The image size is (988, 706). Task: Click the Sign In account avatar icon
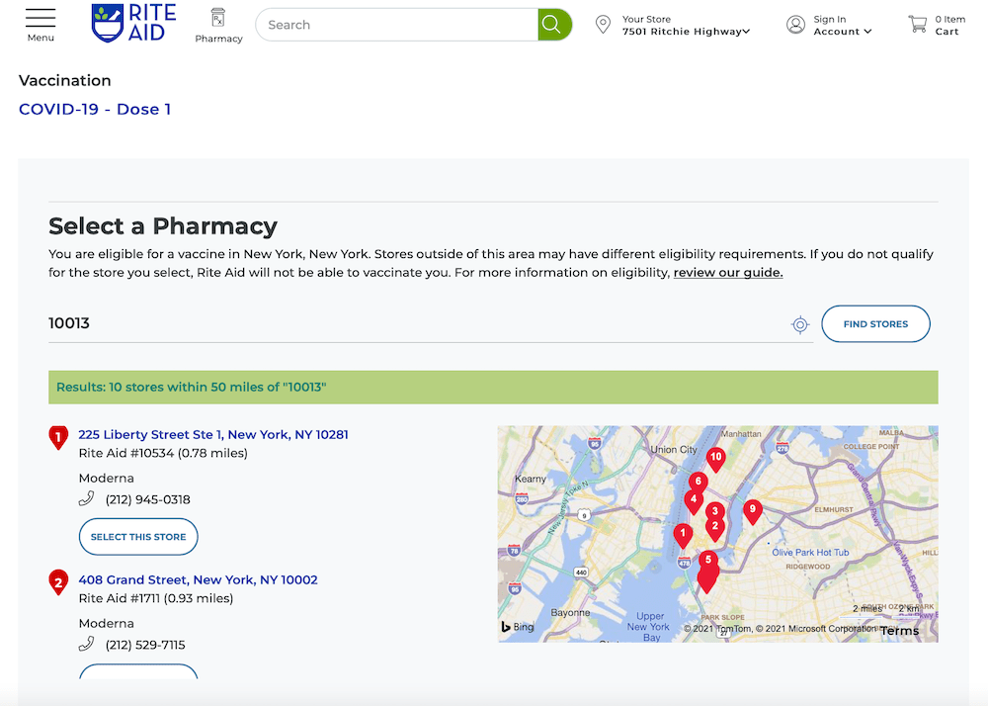795,25
